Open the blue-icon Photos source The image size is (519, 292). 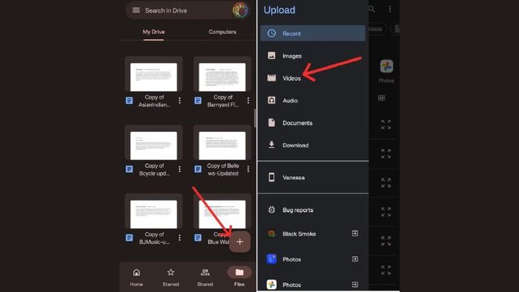(313, 259)
